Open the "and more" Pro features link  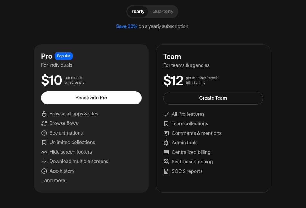point(55,181)
